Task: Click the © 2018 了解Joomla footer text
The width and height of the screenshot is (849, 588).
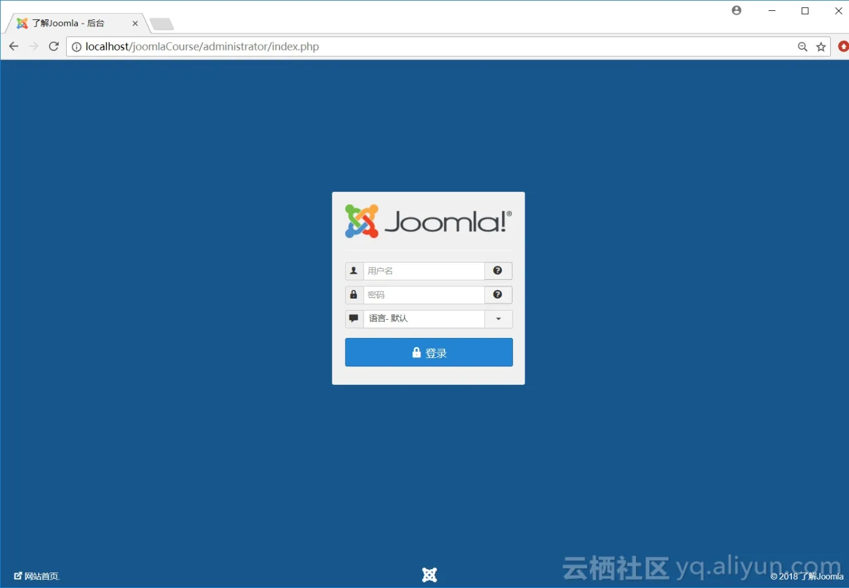Action: pyautogui.click(x=807, y=576)
